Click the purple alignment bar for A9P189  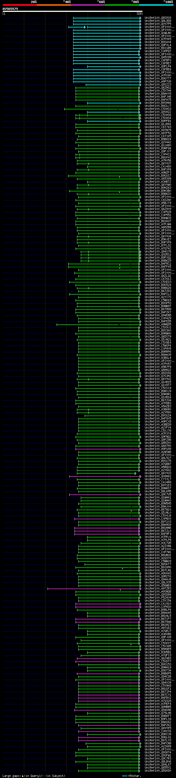pos(108,449)
